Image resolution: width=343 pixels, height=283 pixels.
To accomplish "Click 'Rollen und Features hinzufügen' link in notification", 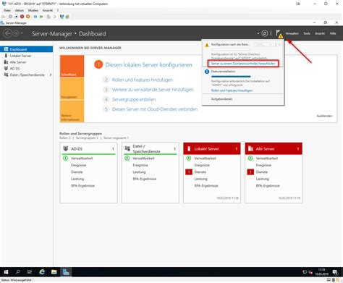I will point(232,90).
